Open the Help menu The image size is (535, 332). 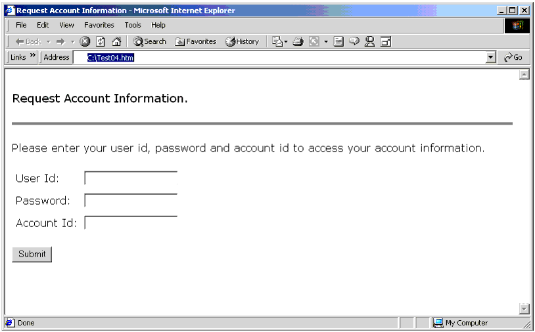click(x=158, y=25)
